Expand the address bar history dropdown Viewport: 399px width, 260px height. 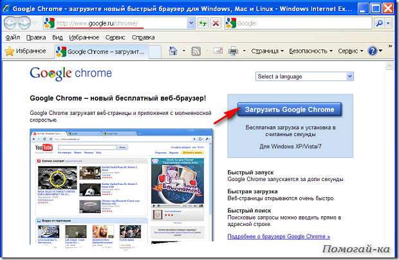tap(191, 23)
